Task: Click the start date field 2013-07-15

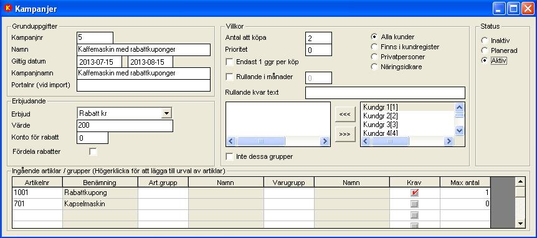Action: tap(99, 62)
